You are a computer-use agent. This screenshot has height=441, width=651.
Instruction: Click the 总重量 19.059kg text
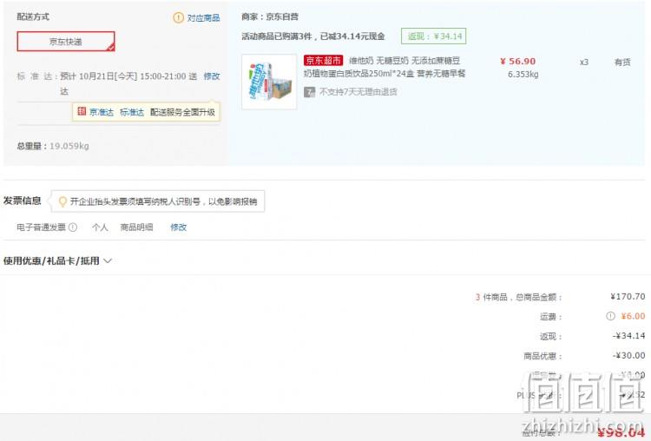(x=53, y=146)
